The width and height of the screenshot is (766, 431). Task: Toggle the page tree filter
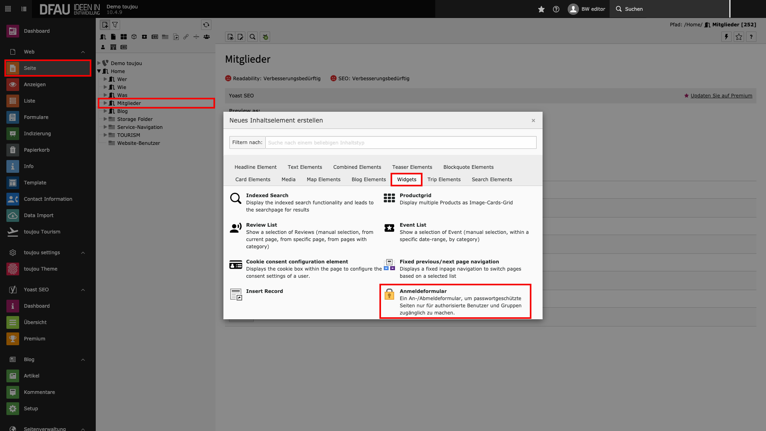115,25
